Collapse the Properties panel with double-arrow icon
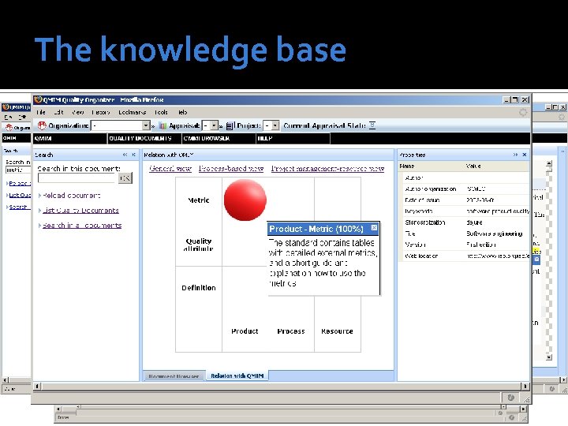Screen dimensions: 568x426 [515, 155]
